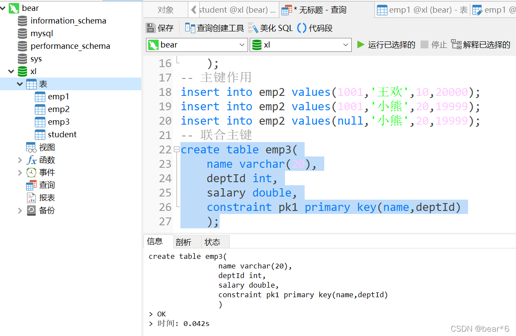This screenshot has width=516, height=336.
Task: Click the 保存 save floppy icon
Action: (x=150, y=28)
